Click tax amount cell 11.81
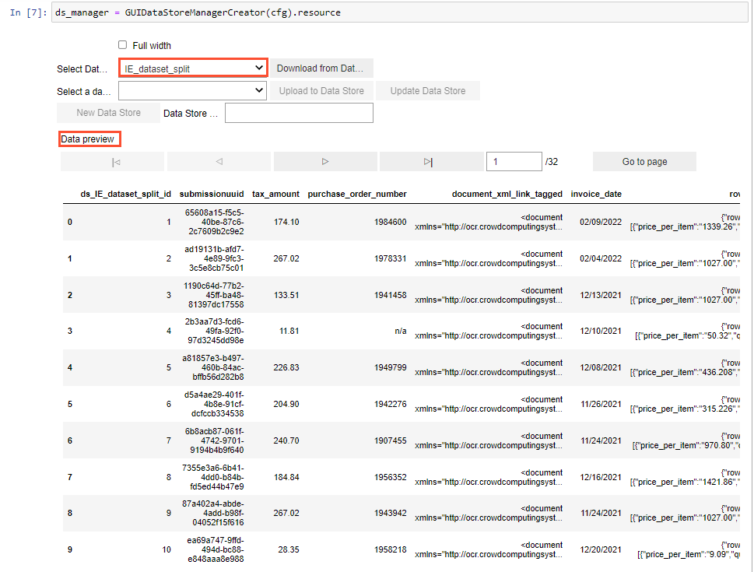The image size is (754, 572). [x=289, y=331]
